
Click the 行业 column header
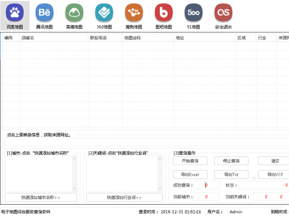(266, 38)
